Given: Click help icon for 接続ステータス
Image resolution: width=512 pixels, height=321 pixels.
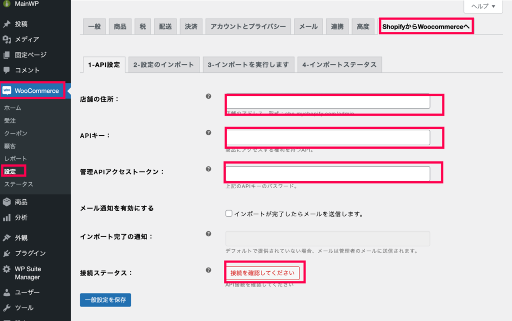Looking at the screenshot, I should (208, 270).
